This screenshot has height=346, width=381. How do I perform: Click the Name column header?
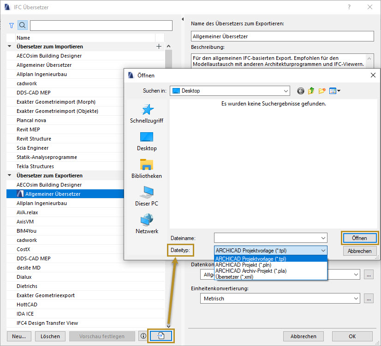click(85, 38)
